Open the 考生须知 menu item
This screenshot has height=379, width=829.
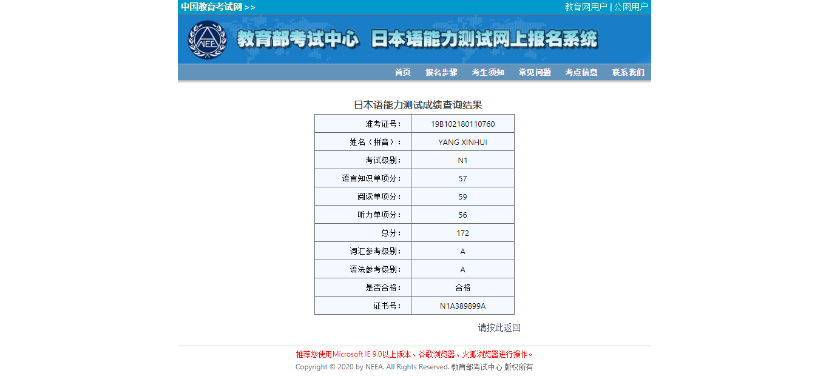pos(488,72)
